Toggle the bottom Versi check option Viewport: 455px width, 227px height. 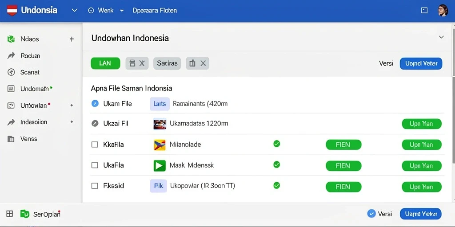(x=371, y=214)
